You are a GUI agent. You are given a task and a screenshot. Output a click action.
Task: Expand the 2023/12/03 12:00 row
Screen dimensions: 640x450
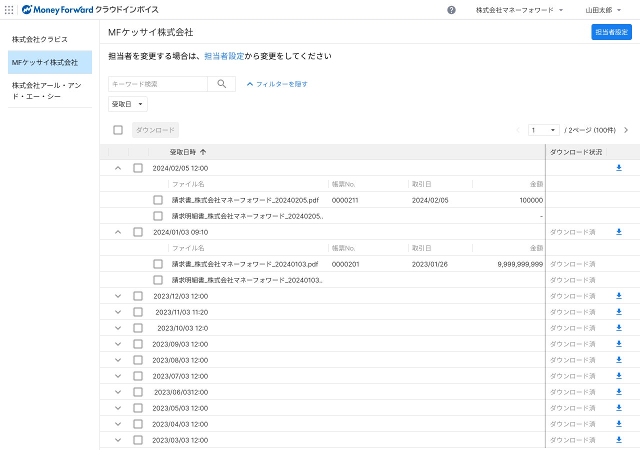tap(118, 296)
